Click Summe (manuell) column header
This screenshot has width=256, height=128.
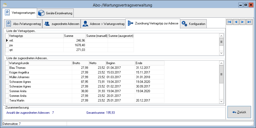point(97,36)
